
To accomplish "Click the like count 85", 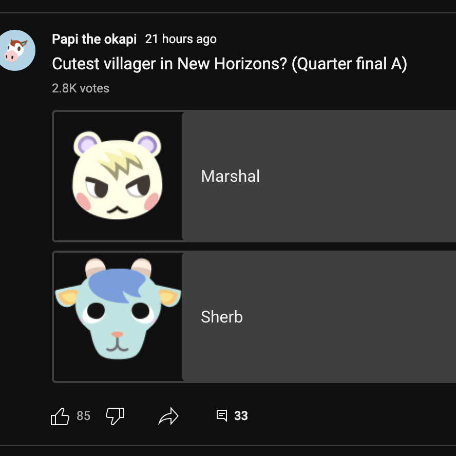I will (83, 416).
